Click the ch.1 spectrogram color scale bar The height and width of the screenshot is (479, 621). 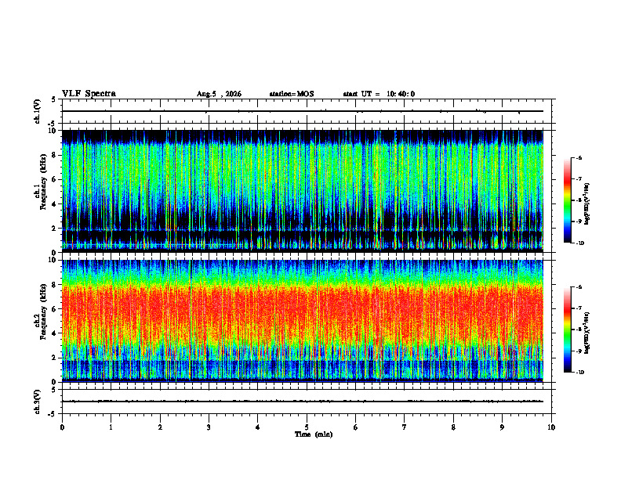point(567,200)
